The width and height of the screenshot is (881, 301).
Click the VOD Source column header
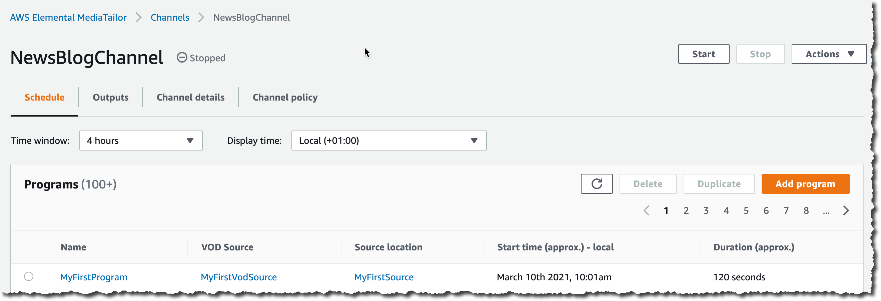coord(227,247)
